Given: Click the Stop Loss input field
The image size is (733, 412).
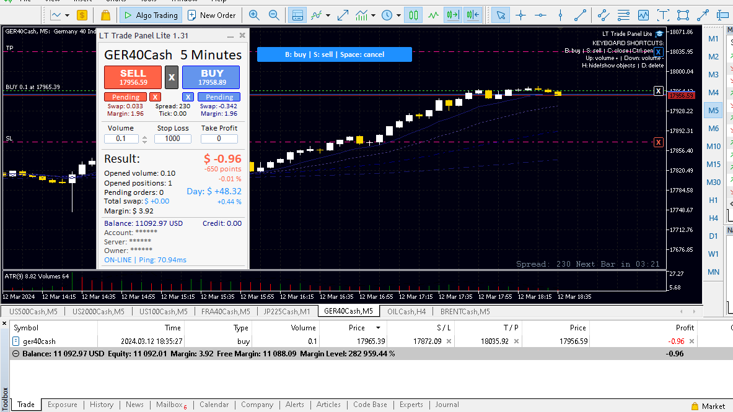Looking at the screenshot, I should pyautogui.click(x=172, y=139).
